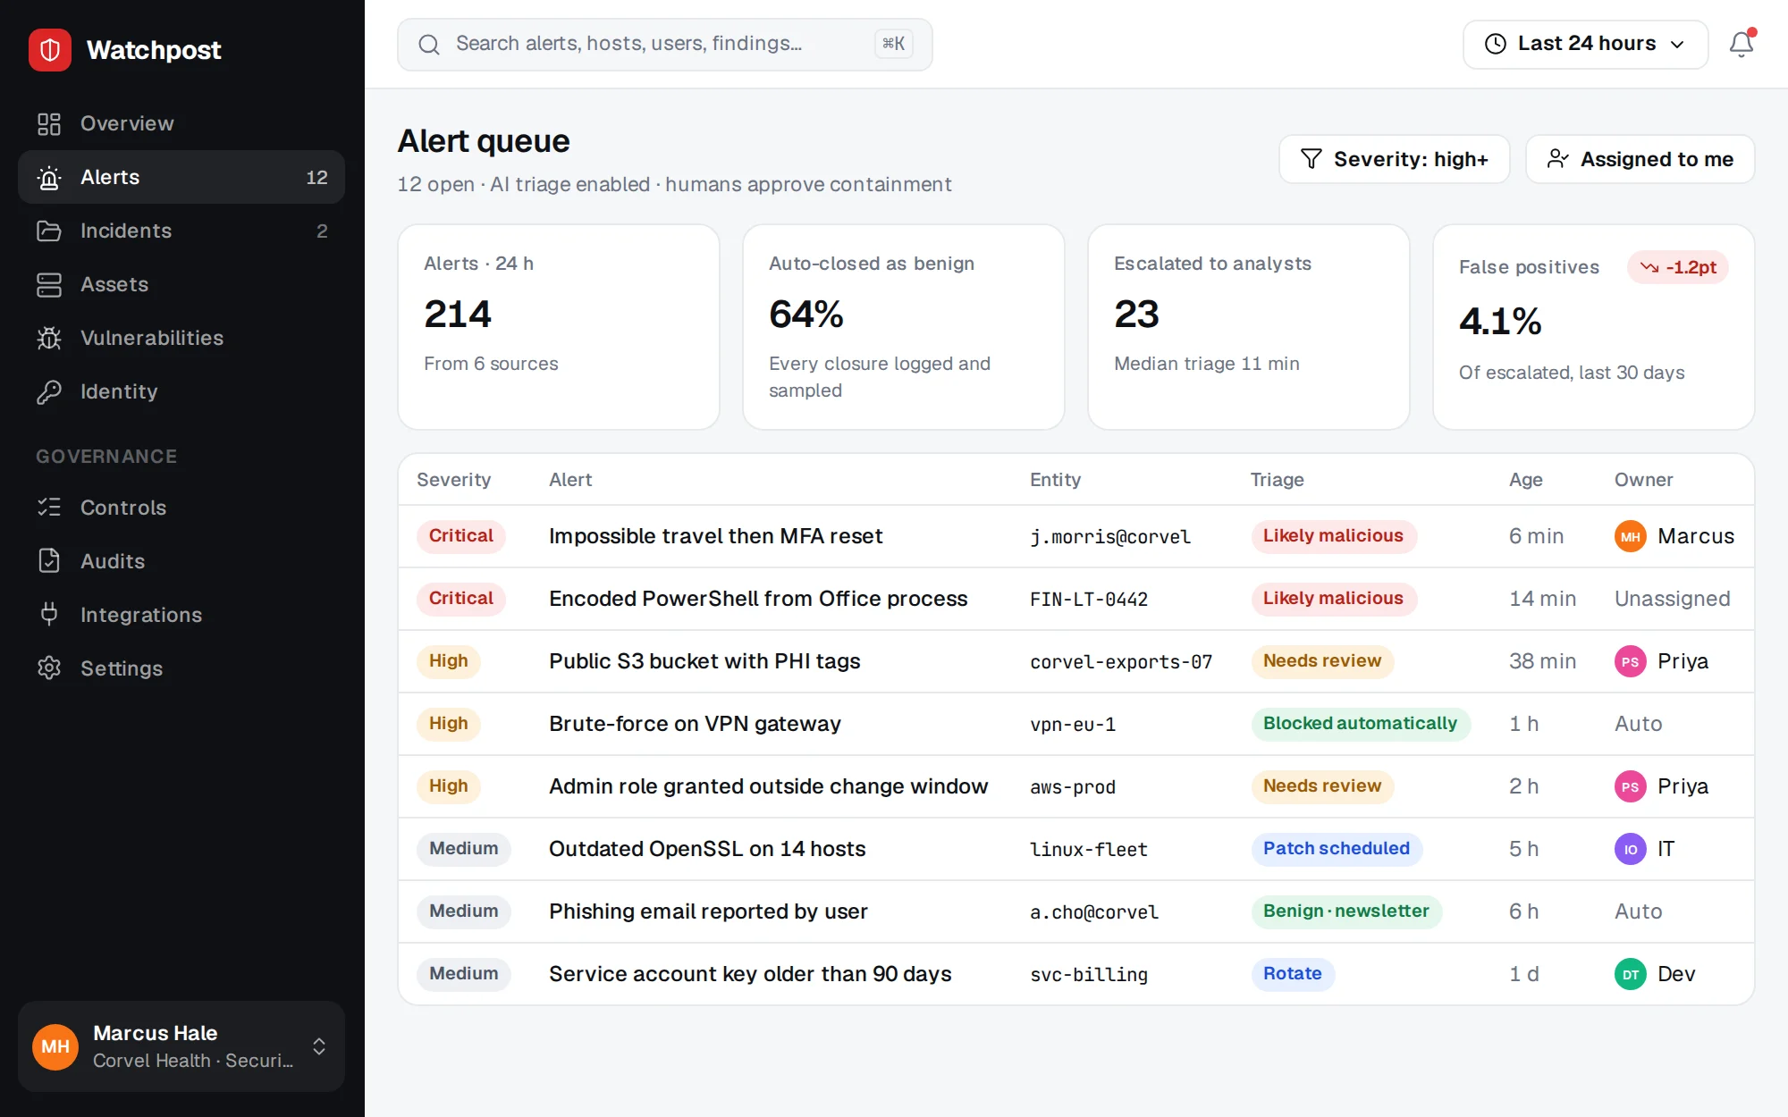The image size is (1788, 1117).
Task: Expand the Marcus Hale account switcher
Action: click(181, 1046)
